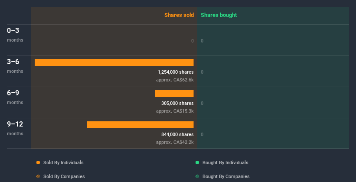Click the 6–9 months orange bar
Screen dimensions: 356x182
174,94
